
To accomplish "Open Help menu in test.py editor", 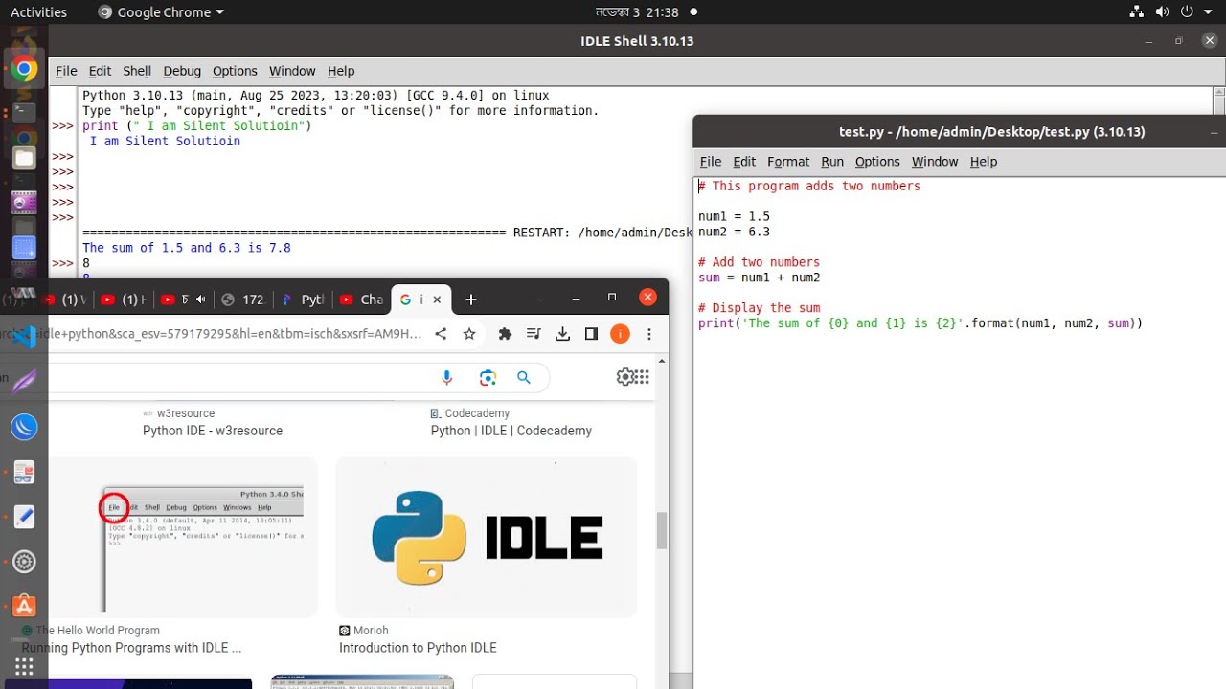I will click(x=984, y=162).
